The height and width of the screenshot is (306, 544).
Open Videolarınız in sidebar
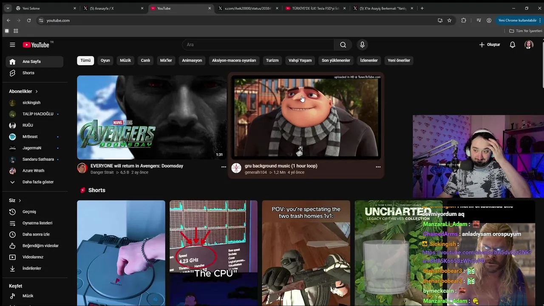tap(34, 257)
